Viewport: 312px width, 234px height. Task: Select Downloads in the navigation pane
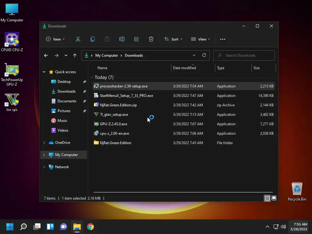pyautogui.click(x=66, y=91)
